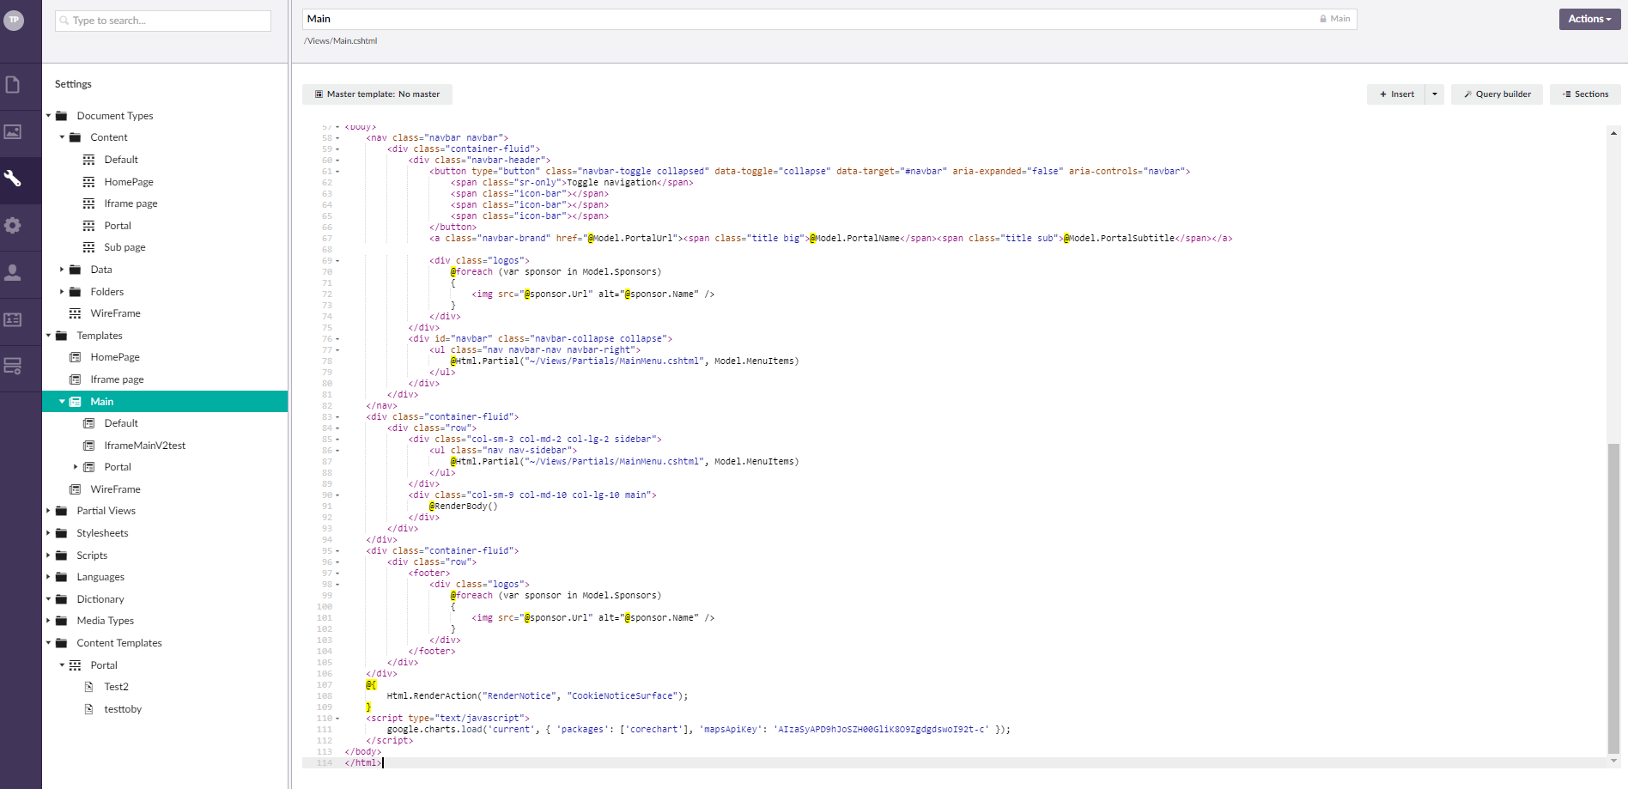The image size is (1628, 789).
Task: Click the Test2 content template file icon
Action: click(x=88, y=687)
